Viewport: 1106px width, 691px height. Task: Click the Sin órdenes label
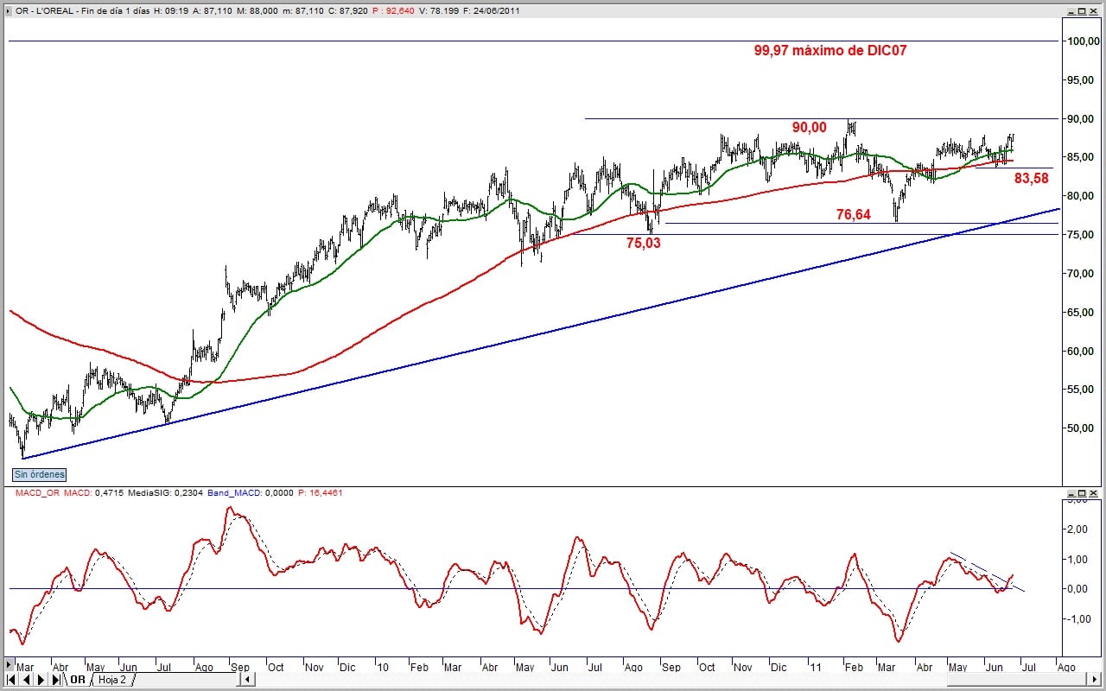point(39,474)
